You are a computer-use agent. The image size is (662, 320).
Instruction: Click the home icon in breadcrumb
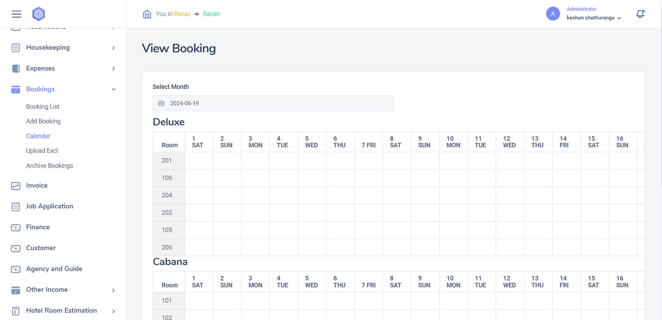pos(147,14)
